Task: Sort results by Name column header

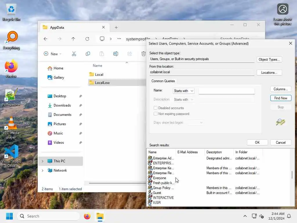Action: [x=161, y=152]
